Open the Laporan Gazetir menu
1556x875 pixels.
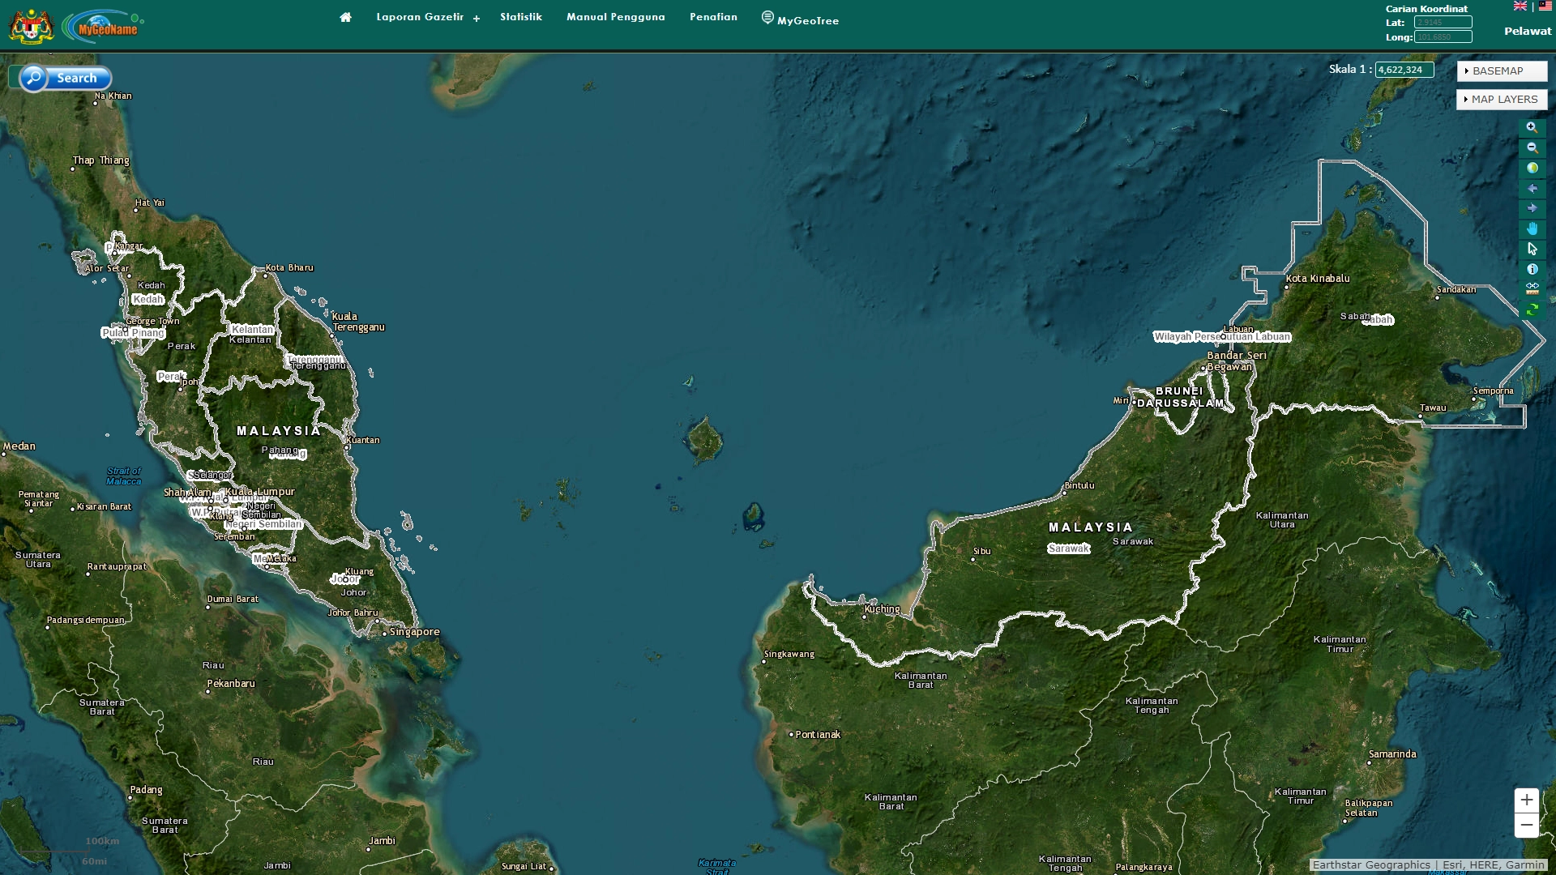click(420, 17)
